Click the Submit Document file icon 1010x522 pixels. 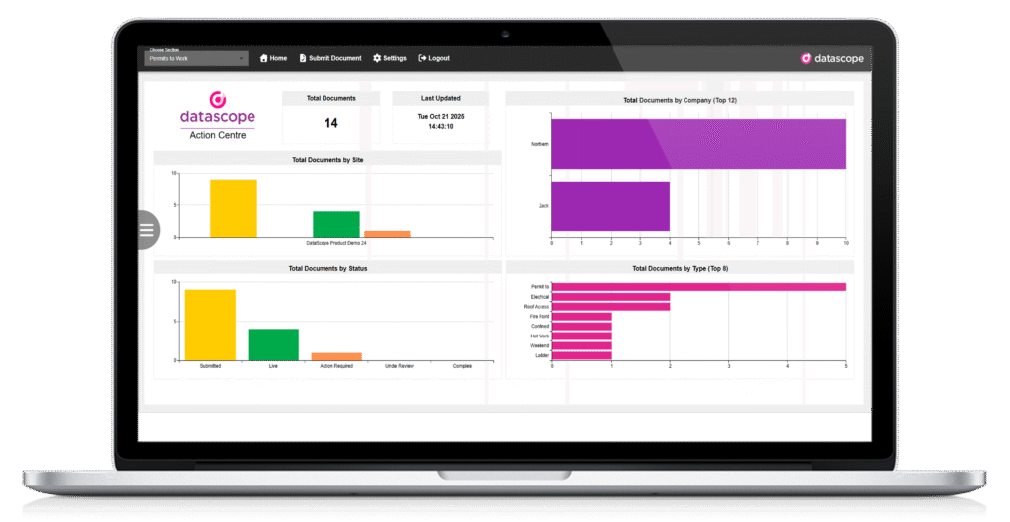pyautogui.click(x=303, y=58)
